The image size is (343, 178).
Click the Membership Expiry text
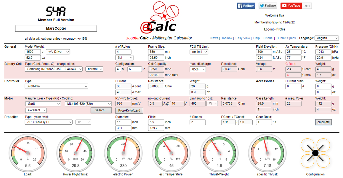[274, 22]
